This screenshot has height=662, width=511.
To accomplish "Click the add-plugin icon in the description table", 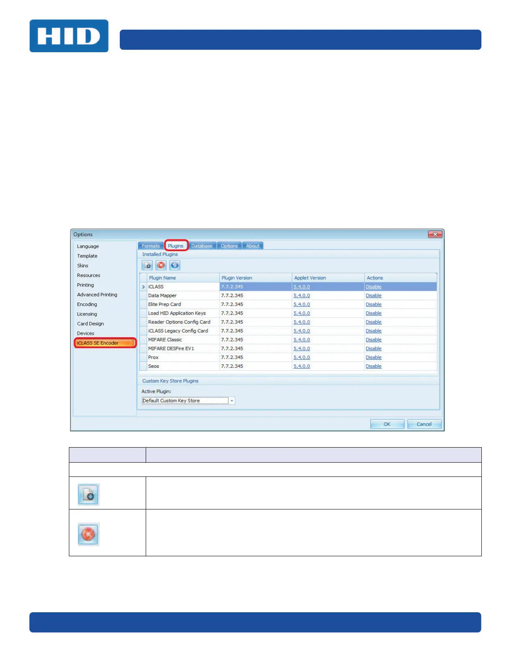I will pyautogui.click(x=89, y=494).
